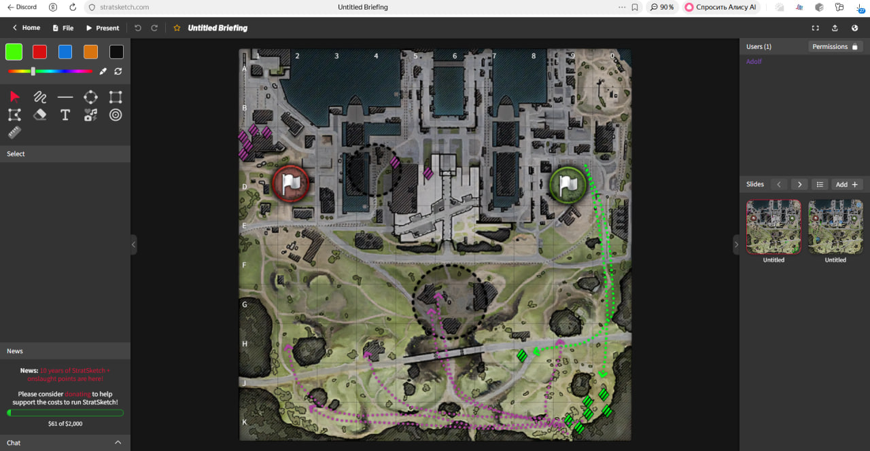
Task: Click the share/export upload icon
Action: point(835,28)
